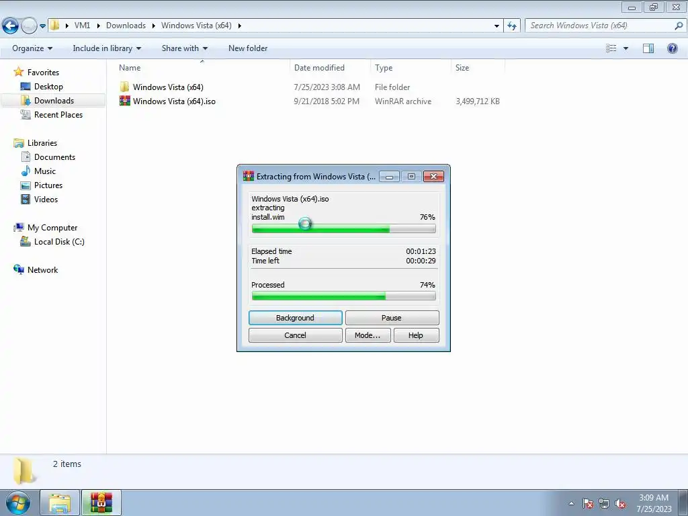Open the Windows Start orb
The image size is (688, 516).
click(18, 503)
